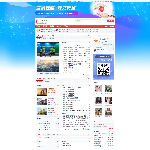
Task: Click the small red button beside sidebar input
Action: 111,128
